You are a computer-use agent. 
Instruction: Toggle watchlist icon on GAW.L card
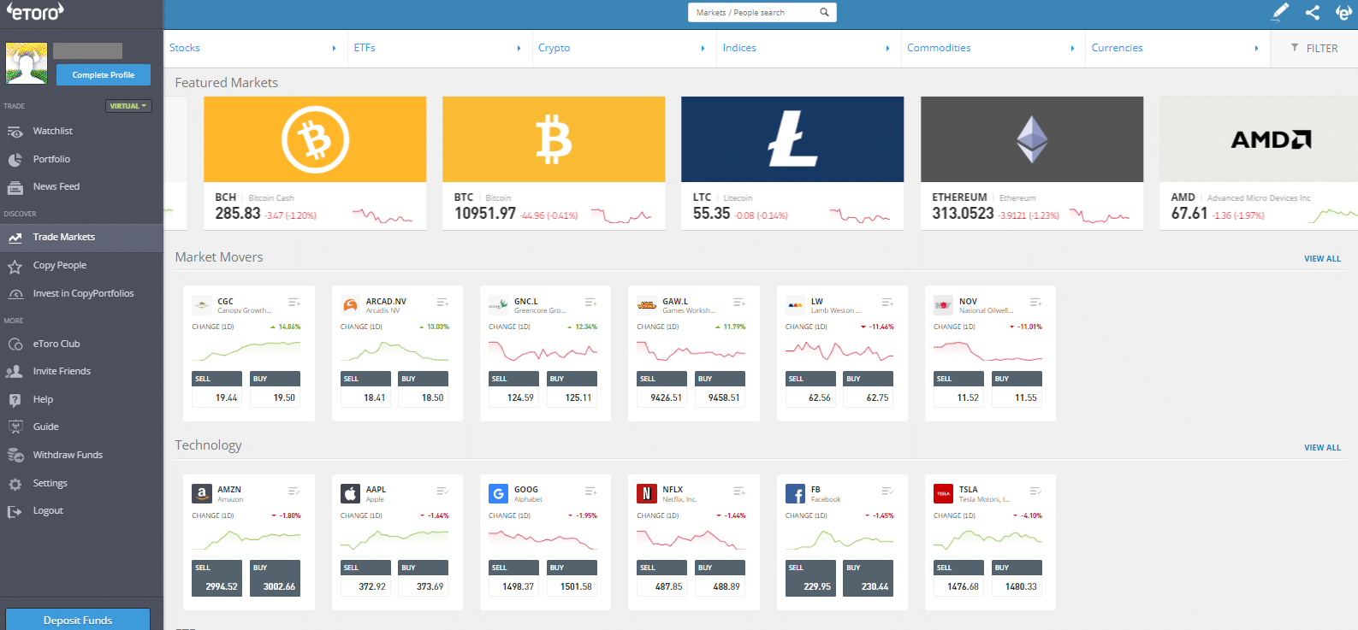739,303
